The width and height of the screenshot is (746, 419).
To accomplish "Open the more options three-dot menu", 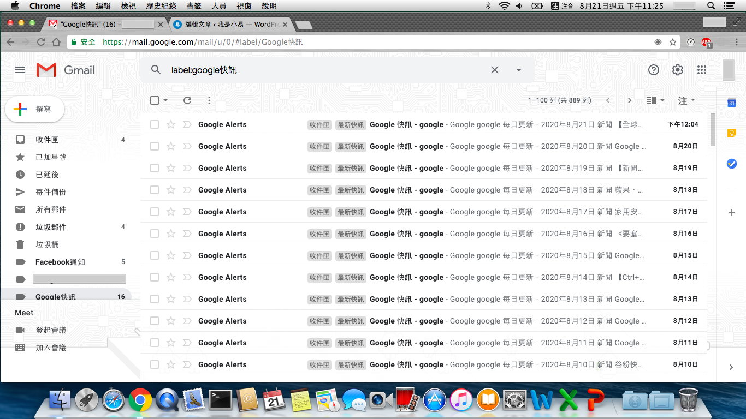I will [209, 100].
